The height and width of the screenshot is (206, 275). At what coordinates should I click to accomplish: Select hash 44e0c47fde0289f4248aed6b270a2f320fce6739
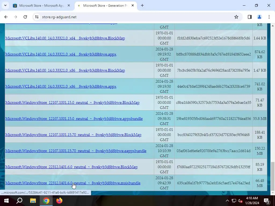(214, 87)
